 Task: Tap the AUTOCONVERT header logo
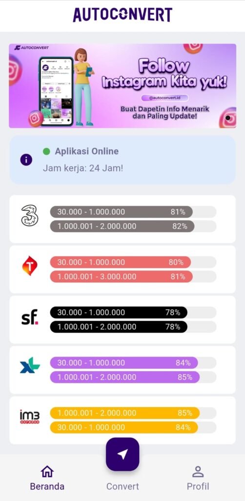click(x=122, y=15)
